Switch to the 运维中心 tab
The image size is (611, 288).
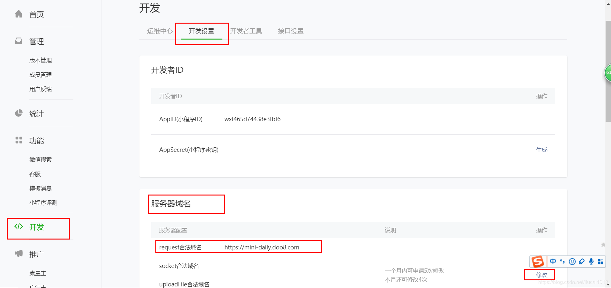click(160, 31)
